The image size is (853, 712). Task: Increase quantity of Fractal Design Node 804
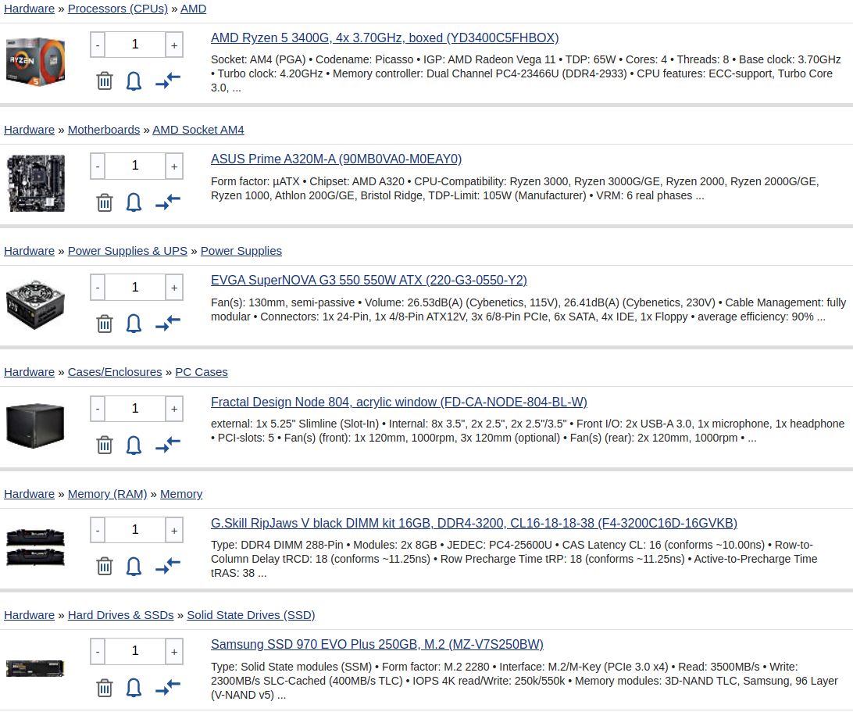point(173,409)
